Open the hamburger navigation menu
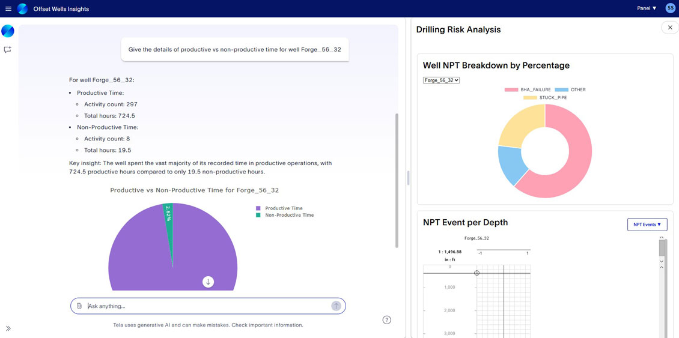The height and width of the screenshot is (338, 679). tap(8, 8)
